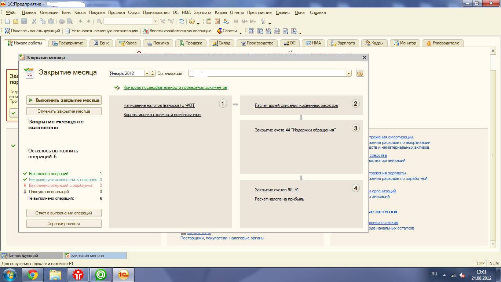Expand the Советы dropdown arrow
Screen dimensions: 501x282
click(x=241, y=32)
